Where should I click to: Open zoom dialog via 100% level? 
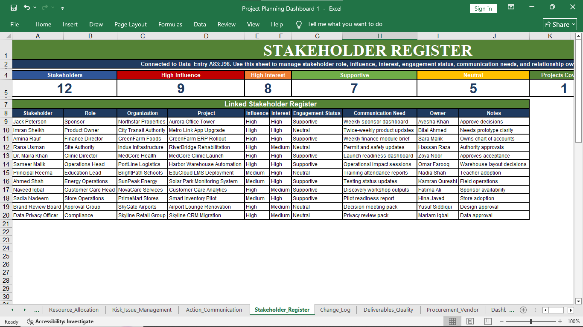(x=574, y=321)
